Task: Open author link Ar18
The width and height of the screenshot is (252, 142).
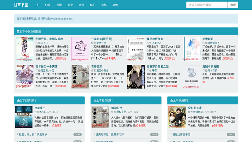Action: 42,112
